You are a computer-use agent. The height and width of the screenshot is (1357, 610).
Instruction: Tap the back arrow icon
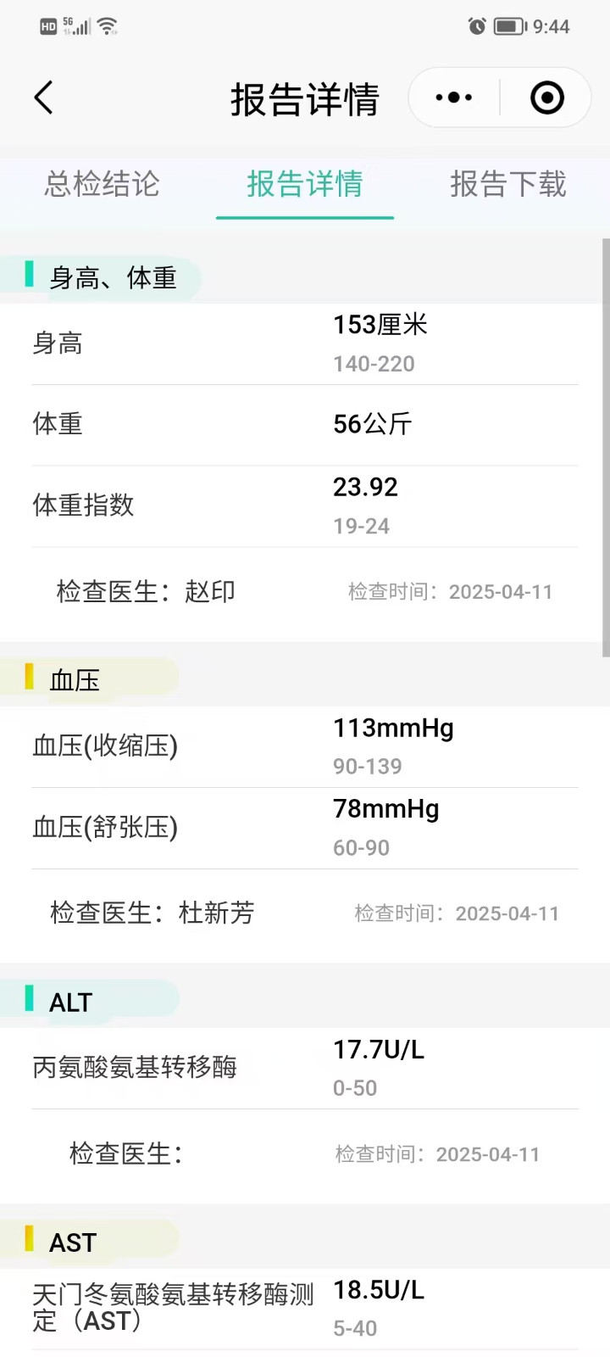coord(44,98)
